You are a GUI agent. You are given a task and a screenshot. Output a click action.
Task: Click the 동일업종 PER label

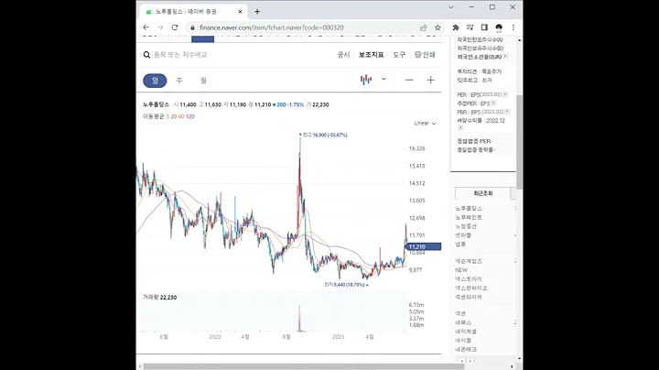(474, 141)
